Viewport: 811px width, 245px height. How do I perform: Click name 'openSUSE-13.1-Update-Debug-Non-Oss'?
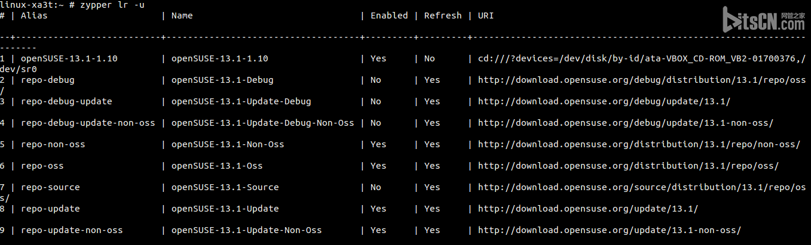[x=262, y=123]
